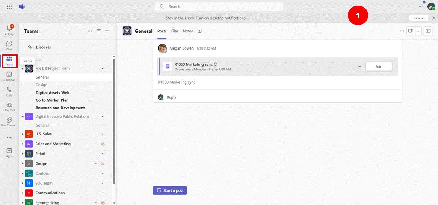Viewport: 438px width, 205px height.
Task: Expand the Contoso team
Action: 22,173
